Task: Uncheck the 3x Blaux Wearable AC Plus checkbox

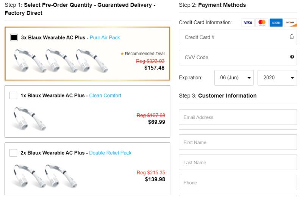Action: 14,38
